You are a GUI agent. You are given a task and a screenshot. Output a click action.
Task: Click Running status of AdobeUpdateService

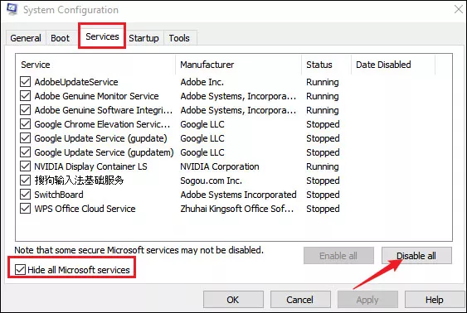[323, 82]
